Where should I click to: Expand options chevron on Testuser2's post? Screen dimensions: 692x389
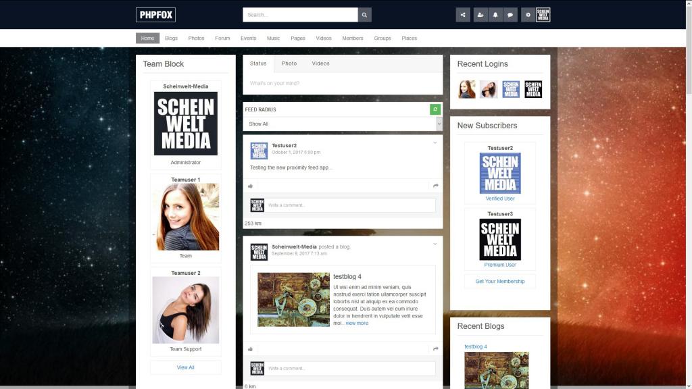(x=435, y=142)
